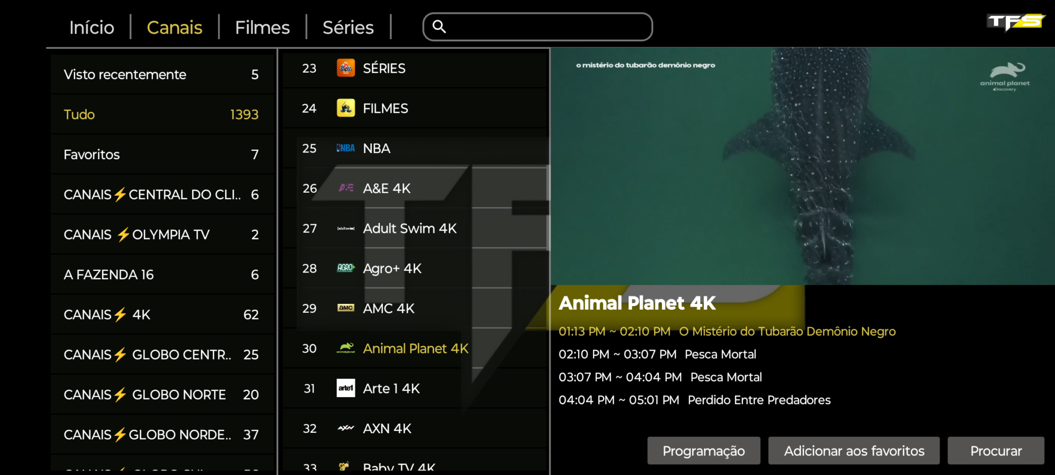This screenshot has height=475, width=1055.
Task: Select the Favoritos category
Action: [162, 155]
